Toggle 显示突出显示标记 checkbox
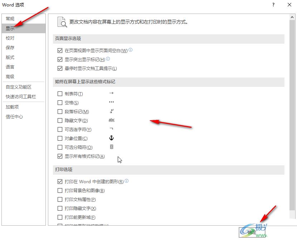Viewport: 297px width, 241px height. point(60,60)
